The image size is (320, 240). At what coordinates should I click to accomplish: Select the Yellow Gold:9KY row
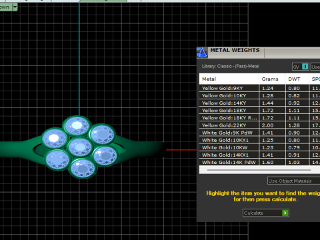pyautogui.click(x=259, y=88)
